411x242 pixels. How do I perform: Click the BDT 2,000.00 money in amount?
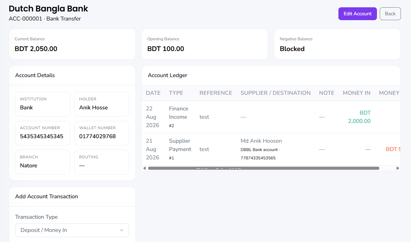point(359,117)
